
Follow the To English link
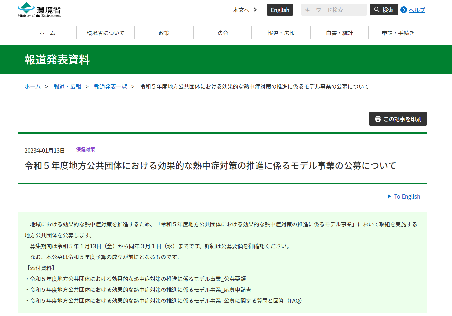point(407,196)
